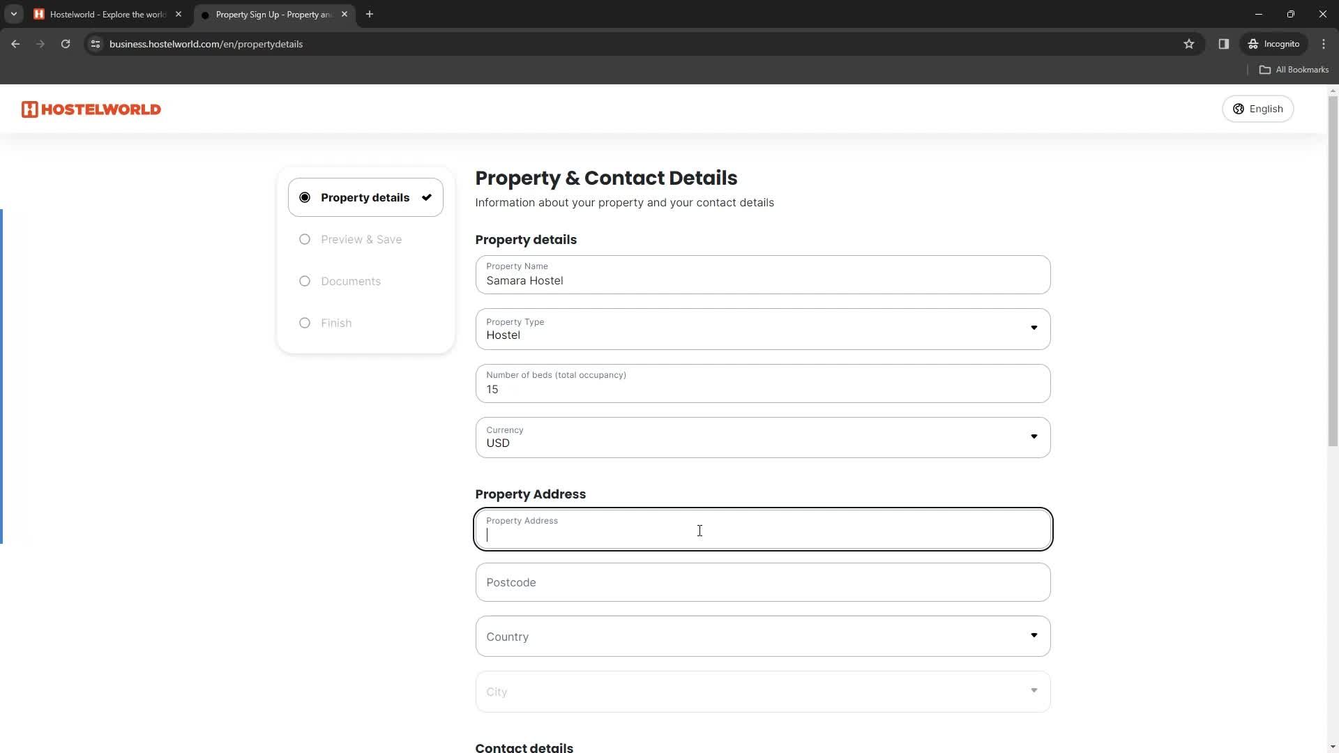Click the browser refresh icon
Screen dimensions: 1339x753
66,43
